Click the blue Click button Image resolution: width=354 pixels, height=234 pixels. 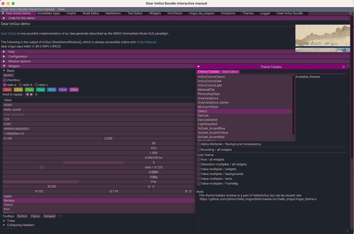pos(52,90)
